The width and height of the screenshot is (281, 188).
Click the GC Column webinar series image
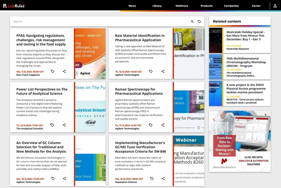click(x=90, y=161)
